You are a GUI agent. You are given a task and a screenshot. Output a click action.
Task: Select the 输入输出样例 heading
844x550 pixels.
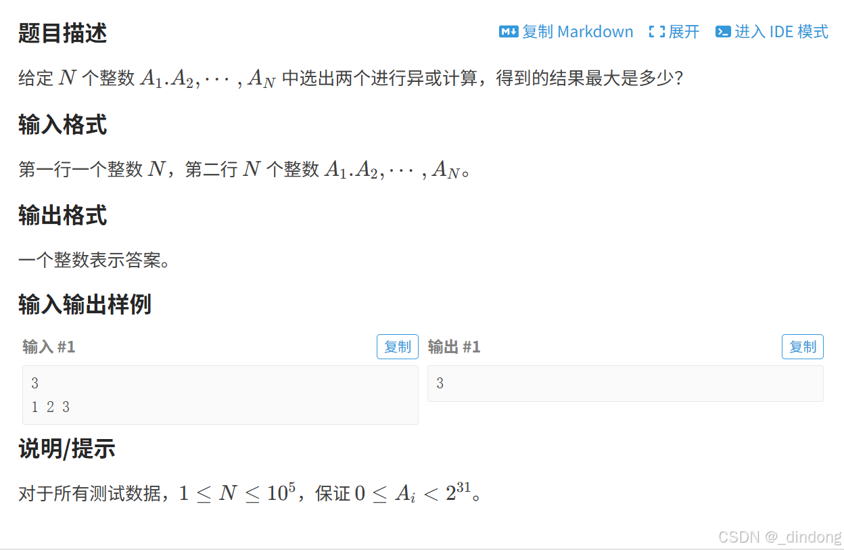85,304
